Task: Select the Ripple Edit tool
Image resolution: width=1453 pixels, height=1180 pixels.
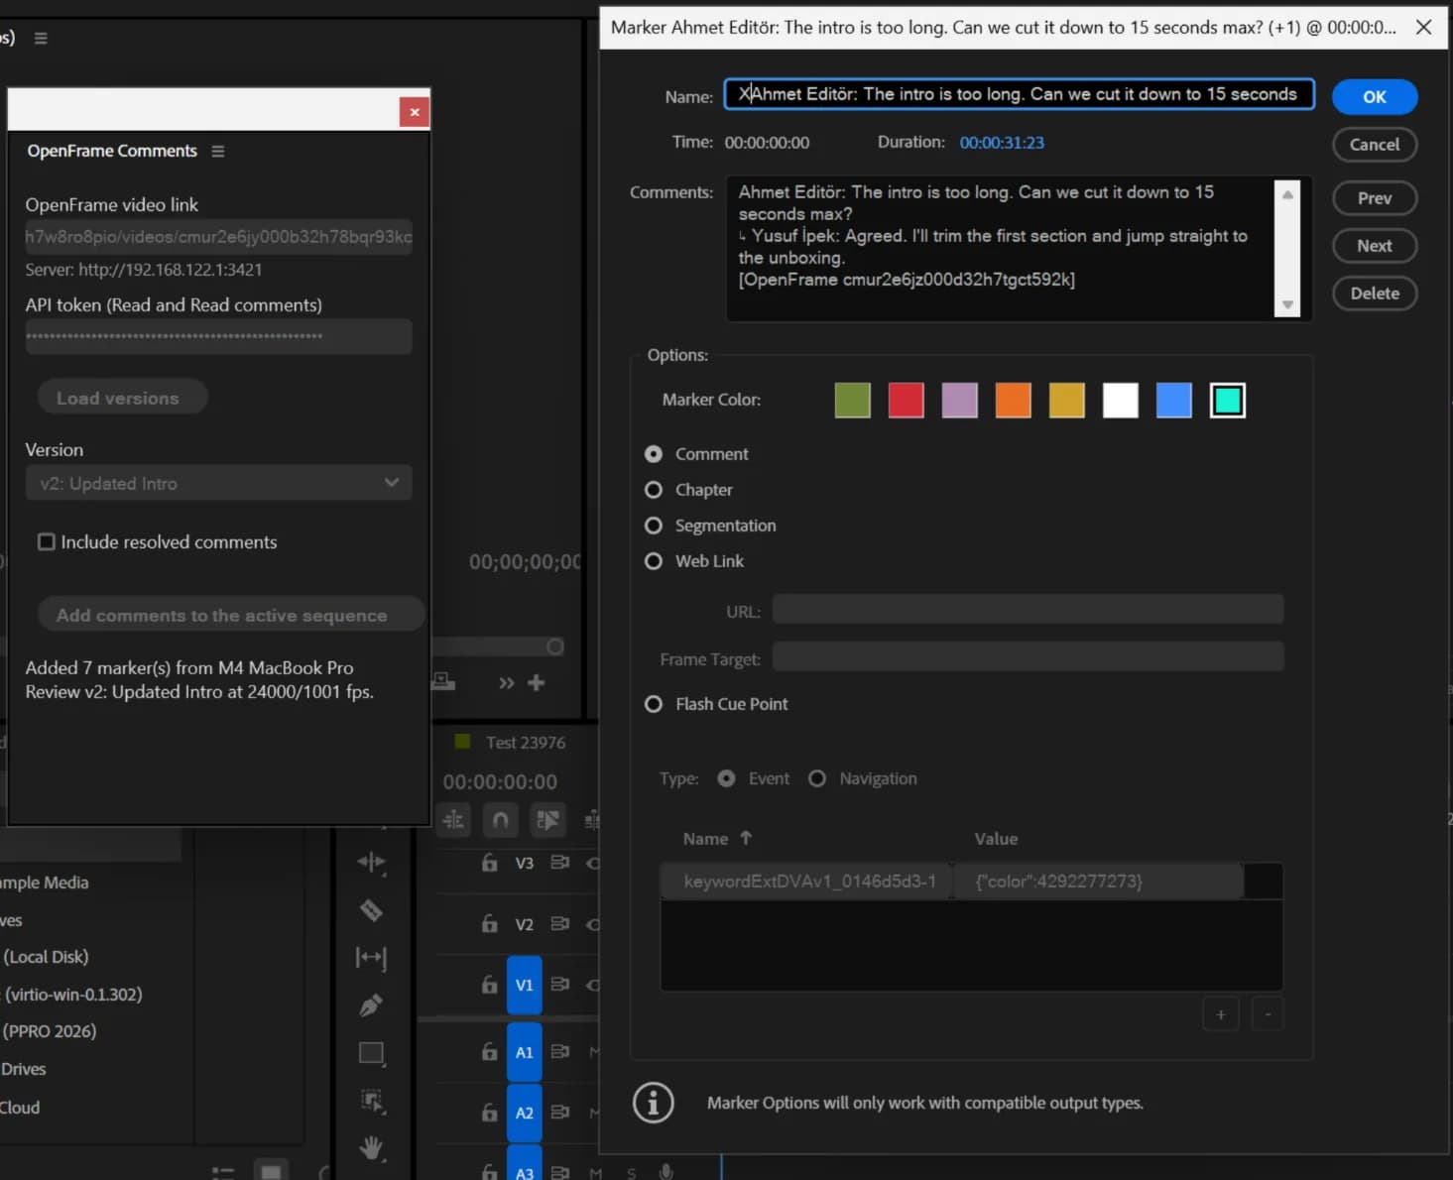Action: coord(371,862)
